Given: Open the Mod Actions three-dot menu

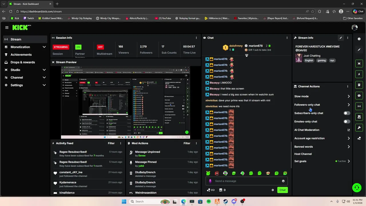Looking at the screenshot, I should pos(196,143).
